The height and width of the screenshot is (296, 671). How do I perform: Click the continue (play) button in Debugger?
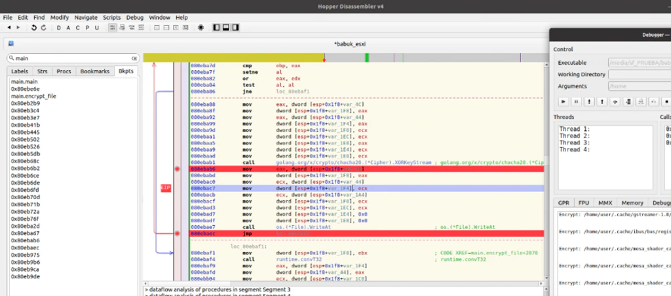[x=564, y=102]
